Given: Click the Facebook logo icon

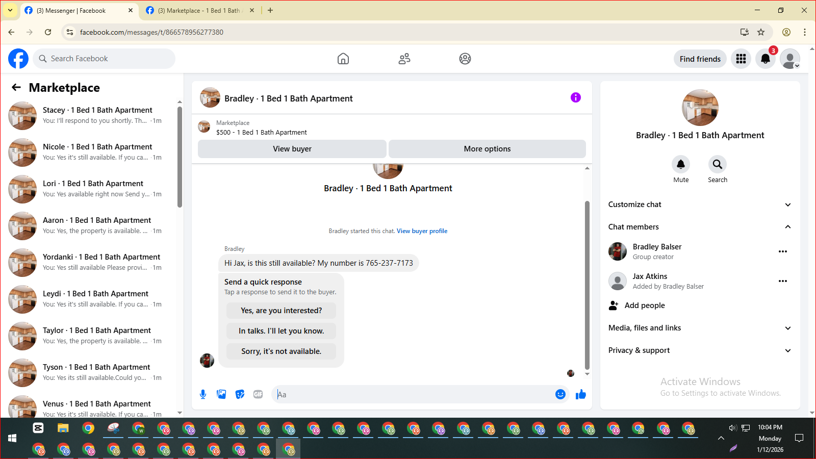Looking at the screenshot, I should tap(18, 59).
